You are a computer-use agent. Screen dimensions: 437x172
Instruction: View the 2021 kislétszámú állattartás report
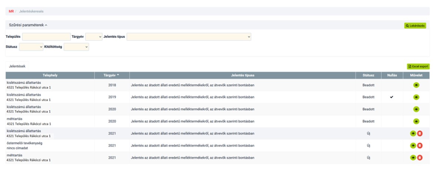point(413,134)
